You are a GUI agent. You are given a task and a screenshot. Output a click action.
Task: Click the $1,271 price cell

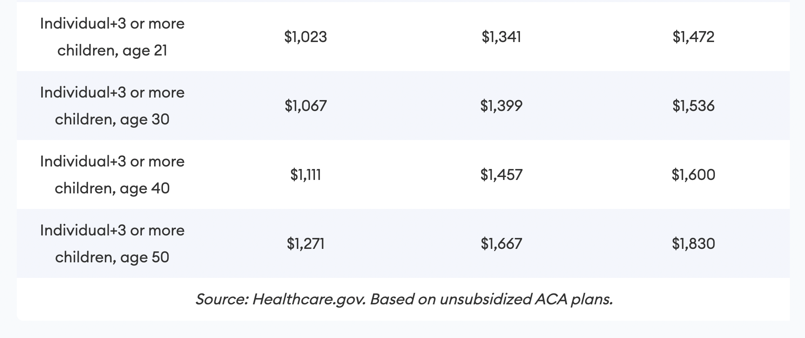point(306,243)
